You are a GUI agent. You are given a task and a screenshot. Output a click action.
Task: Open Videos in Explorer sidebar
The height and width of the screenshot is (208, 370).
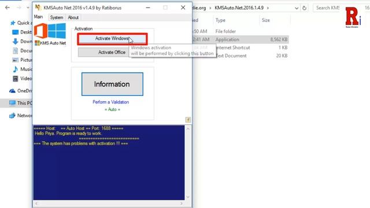tap(22, 79)
